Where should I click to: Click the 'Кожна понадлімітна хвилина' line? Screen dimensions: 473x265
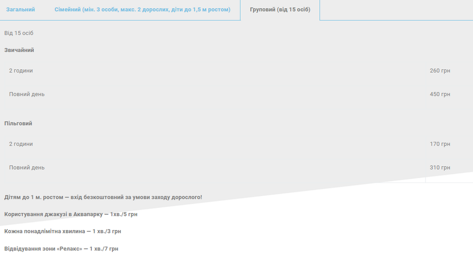click(x=45, y=231)
